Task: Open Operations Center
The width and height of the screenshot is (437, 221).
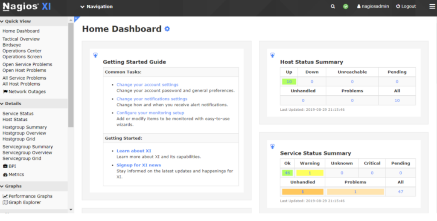Action: pyautogui.click(x=22, y=51)
